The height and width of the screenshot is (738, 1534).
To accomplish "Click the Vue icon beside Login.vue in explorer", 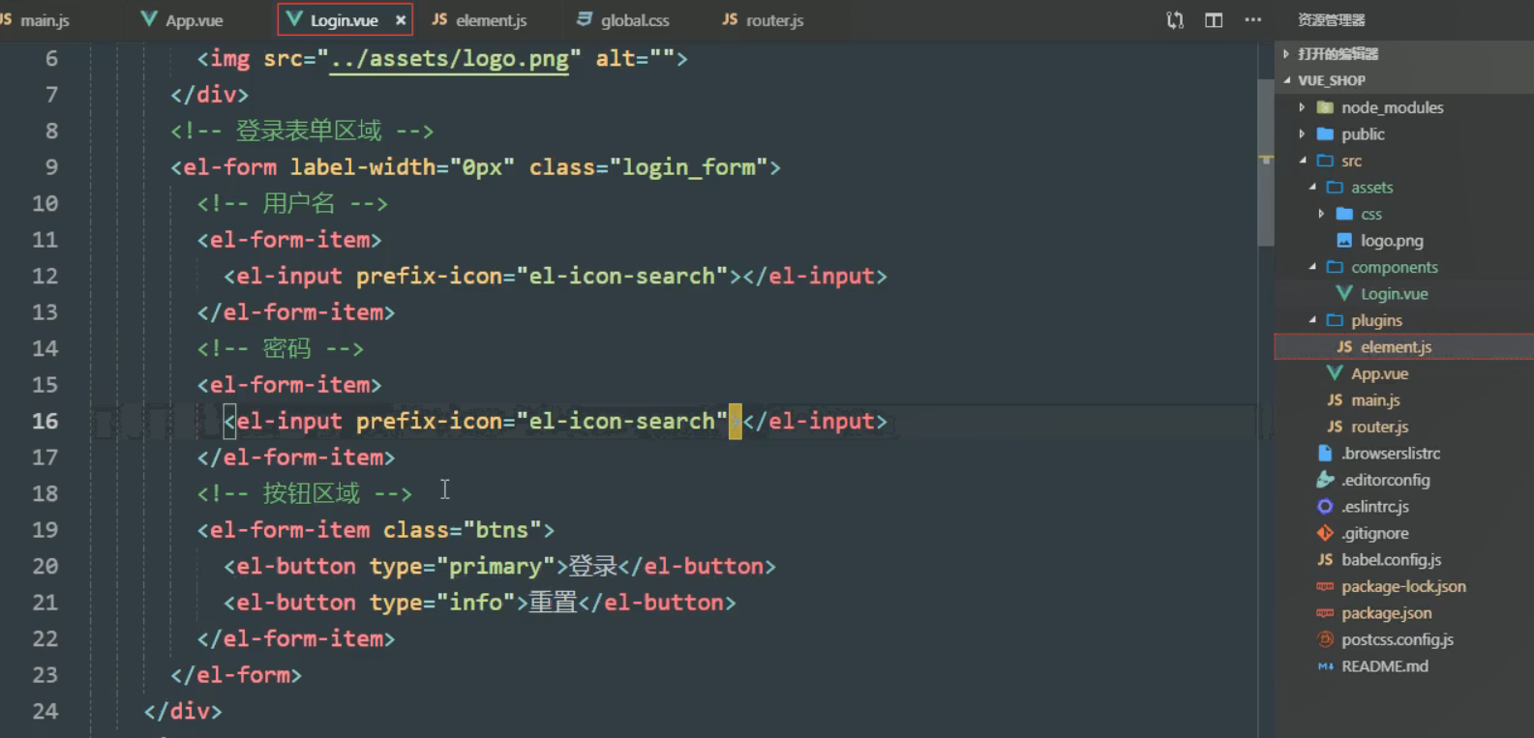I will click(1344, 293).
